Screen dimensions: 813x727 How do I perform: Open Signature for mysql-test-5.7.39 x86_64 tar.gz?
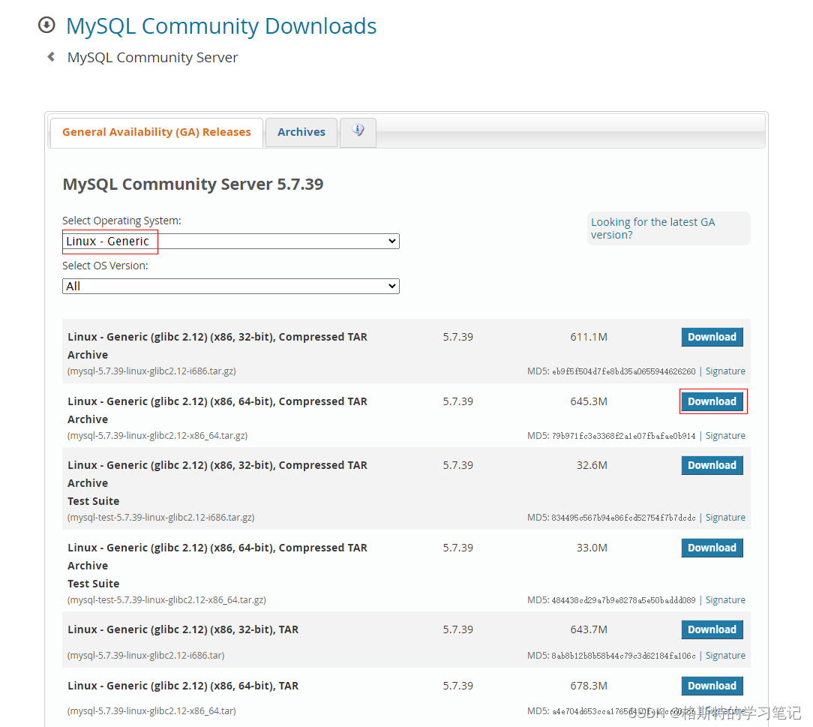(725, 600)
